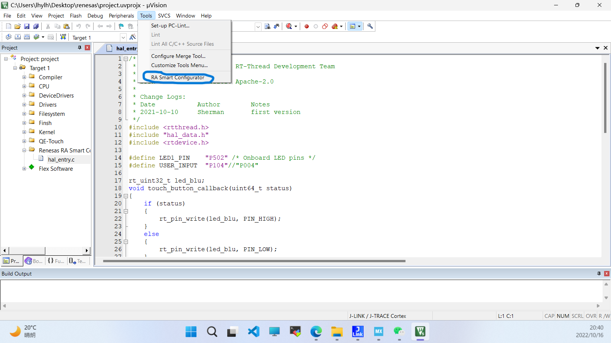Image resolution: width=611 pixels, height=343 pixels.
Task: Click the Navigate Forwards arrow
Action: 109,26
